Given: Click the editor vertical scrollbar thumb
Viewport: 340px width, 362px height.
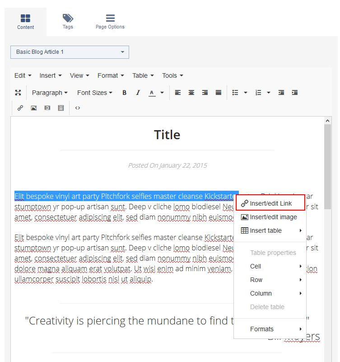Looking at the screenshot, I should pos(327,167).
